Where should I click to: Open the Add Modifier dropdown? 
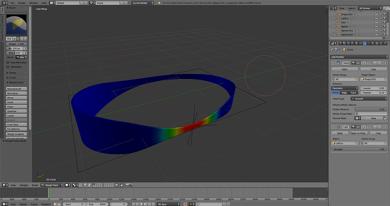(x=359, y=57)
